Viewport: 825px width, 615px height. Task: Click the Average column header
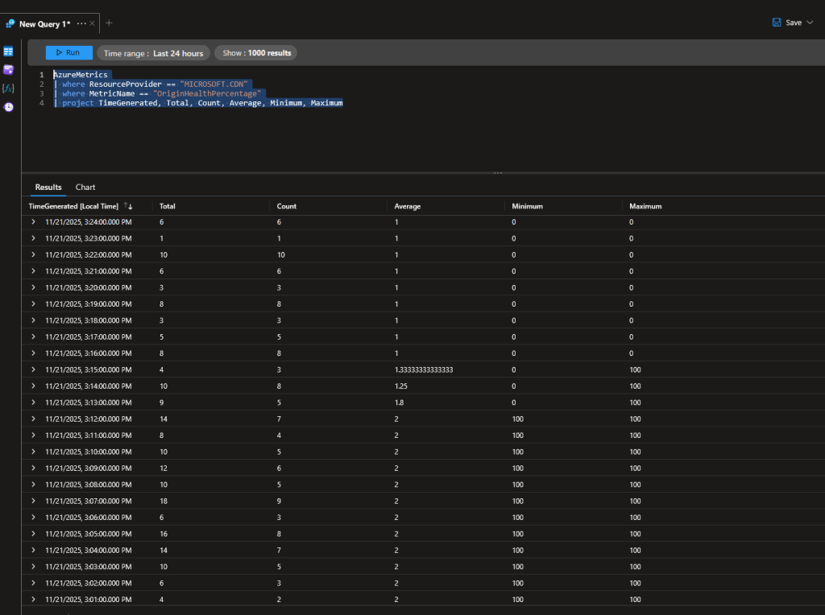pos(407,206)
